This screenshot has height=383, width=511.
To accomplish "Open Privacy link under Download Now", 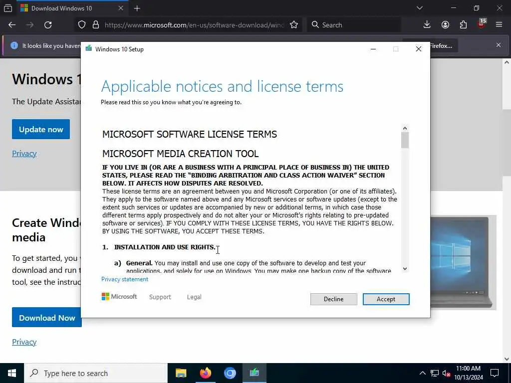I will [x=24, y=342].
